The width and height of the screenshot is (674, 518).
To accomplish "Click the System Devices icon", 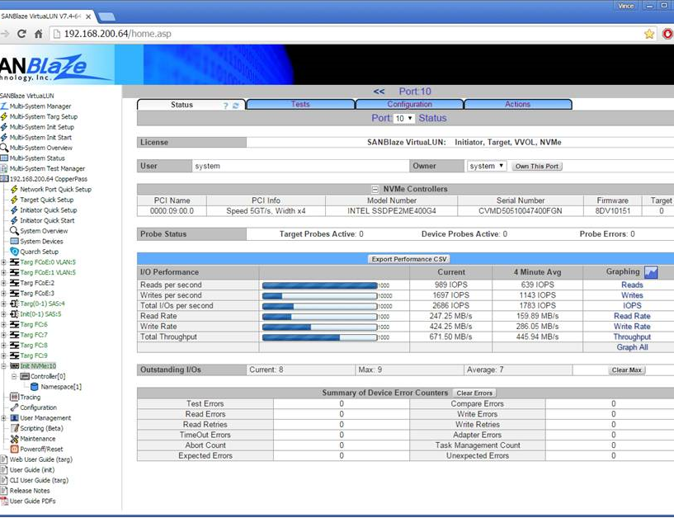I will [x=14, y=241].
